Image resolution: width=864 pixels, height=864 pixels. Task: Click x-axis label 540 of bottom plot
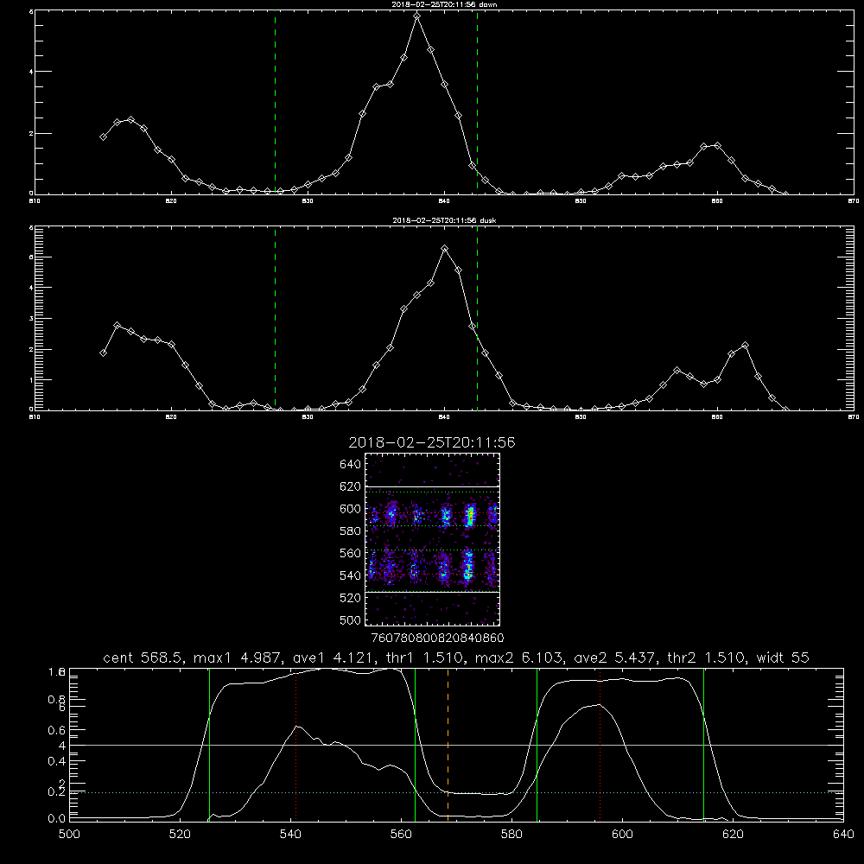pyautogui.click(x=290, y=835)
